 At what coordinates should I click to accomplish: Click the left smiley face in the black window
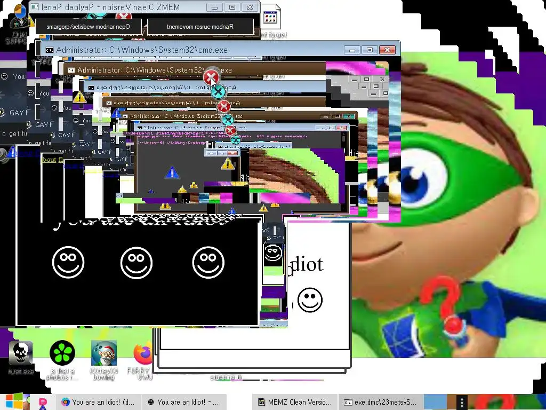(x=68, y=262)
